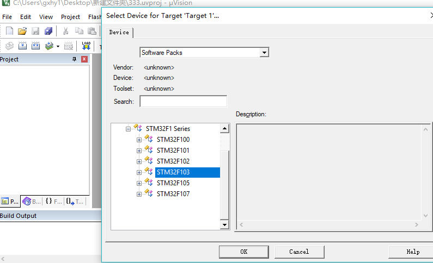Click Description scroll up arrow
Image resolution: width=433 pixels, height=263 pixels.
pos(425,129)
